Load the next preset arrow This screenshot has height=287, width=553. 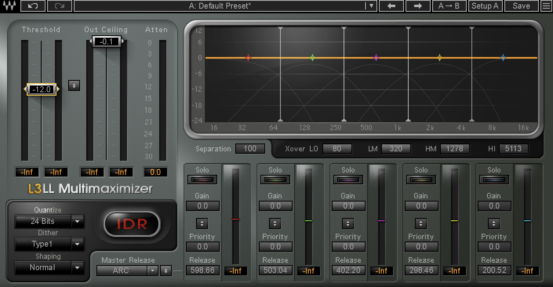418,6
